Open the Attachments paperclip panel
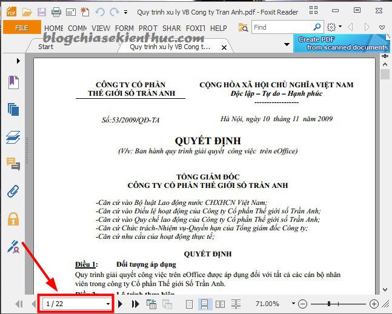 13,192
